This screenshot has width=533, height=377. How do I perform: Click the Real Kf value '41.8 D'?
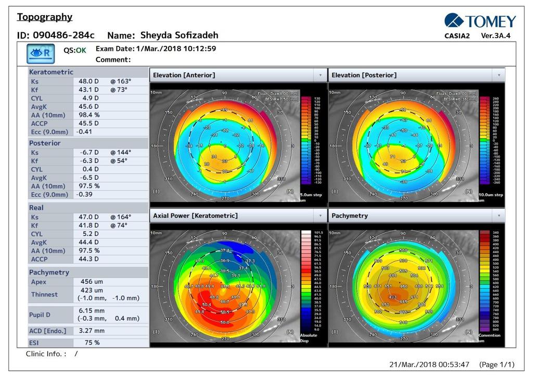click(88, 225)
